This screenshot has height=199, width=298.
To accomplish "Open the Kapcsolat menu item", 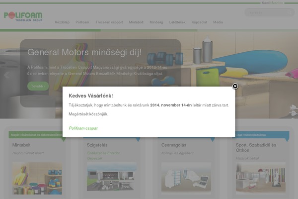I will [199, 22].
